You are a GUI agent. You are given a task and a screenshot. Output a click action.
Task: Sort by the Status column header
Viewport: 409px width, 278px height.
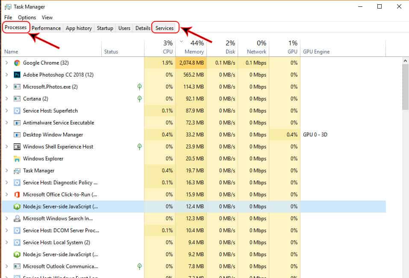(x=123, y=48)
